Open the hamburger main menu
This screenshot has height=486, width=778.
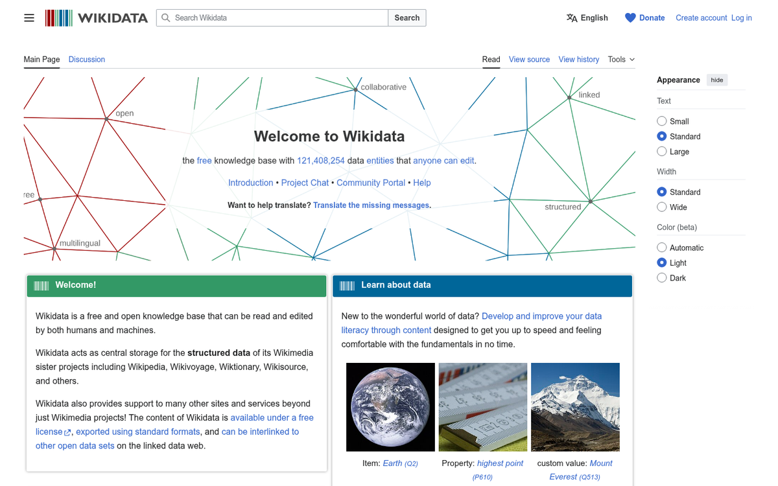coord(29,18)
